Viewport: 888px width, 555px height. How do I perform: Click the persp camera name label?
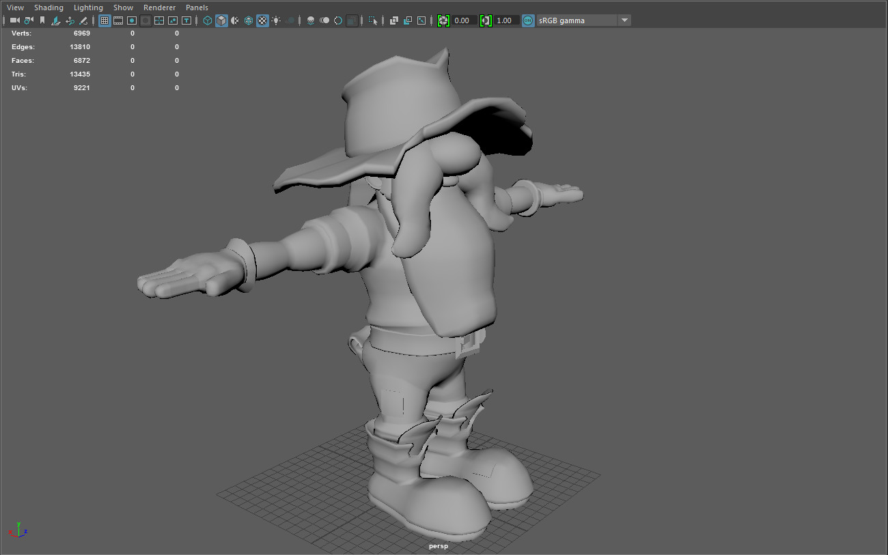439,546
